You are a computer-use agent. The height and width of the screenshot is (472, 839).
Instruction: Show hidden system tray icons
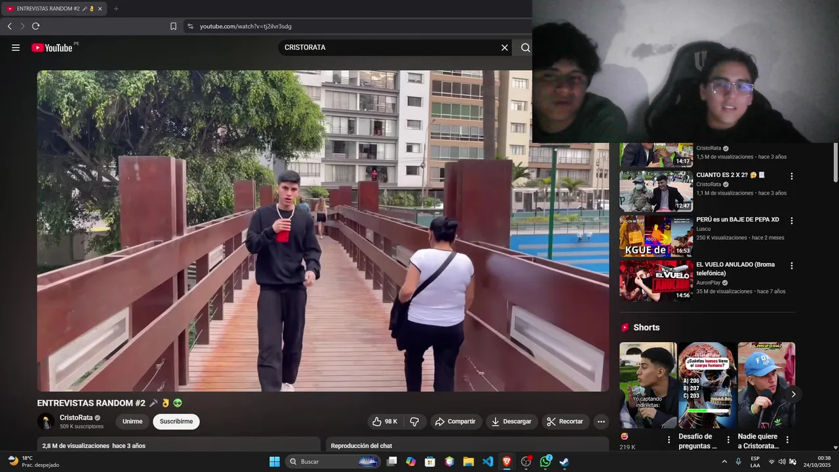[724, 462]
